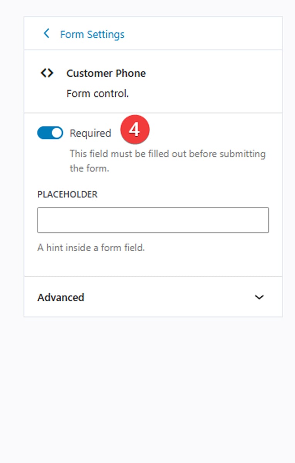Go back to Form Settings
Screen dimensions: 295x463
pos(92,34)
